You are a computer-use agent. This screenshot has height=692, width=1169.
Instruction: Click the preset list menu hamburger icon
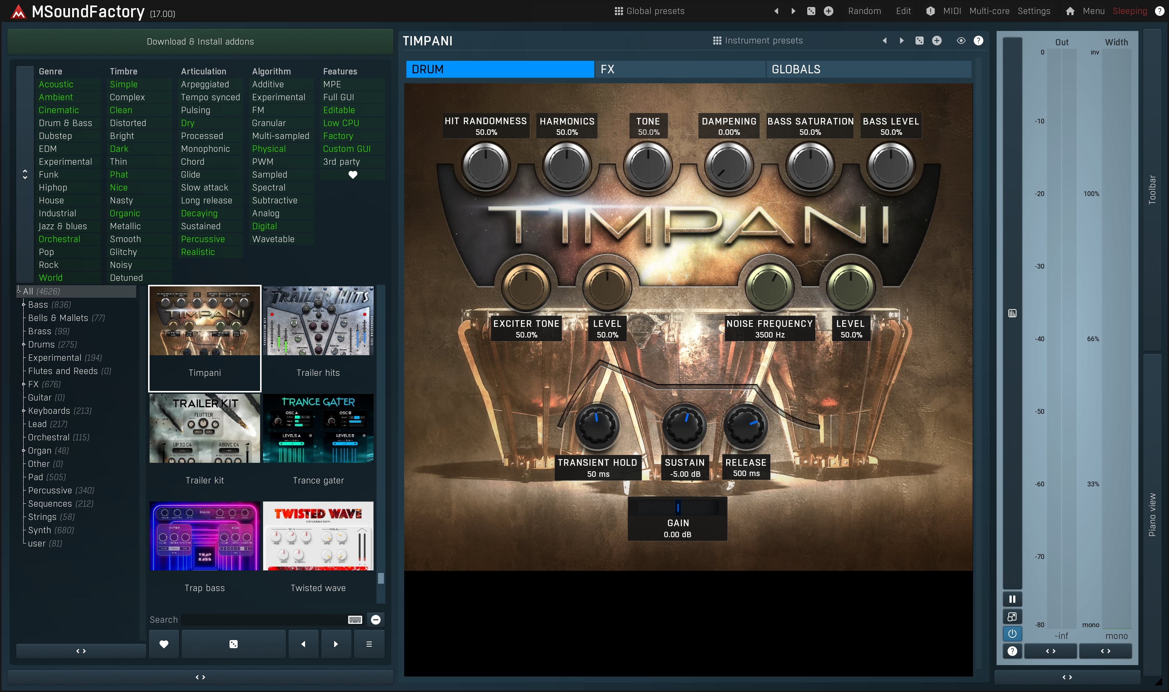369,644
